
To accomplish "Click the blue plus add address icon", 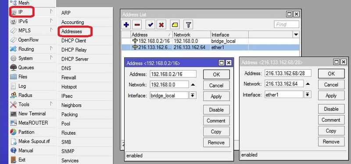I will click(x=126, y=25).
